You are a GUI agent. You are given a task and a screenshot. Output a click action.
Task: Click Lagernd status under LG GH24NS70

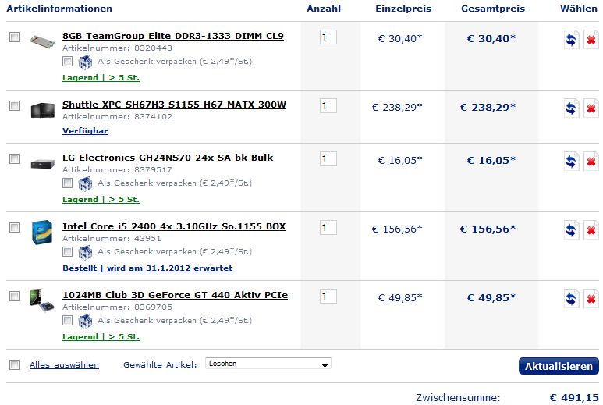point(101,200)
